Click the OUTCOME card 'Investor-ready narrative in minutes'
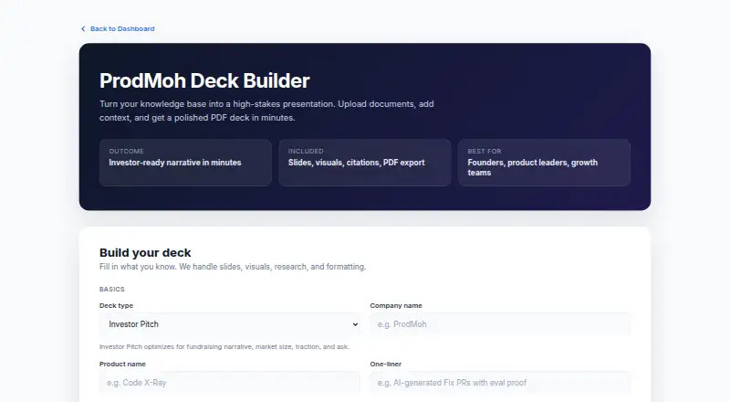This screenshot has height=402, width=730. tap(185, 163)
